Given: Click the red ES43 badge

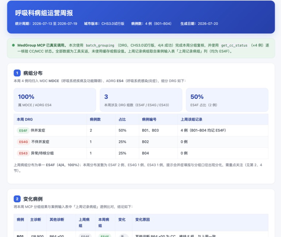Looking at the screenshot, I should click(23, 154).
